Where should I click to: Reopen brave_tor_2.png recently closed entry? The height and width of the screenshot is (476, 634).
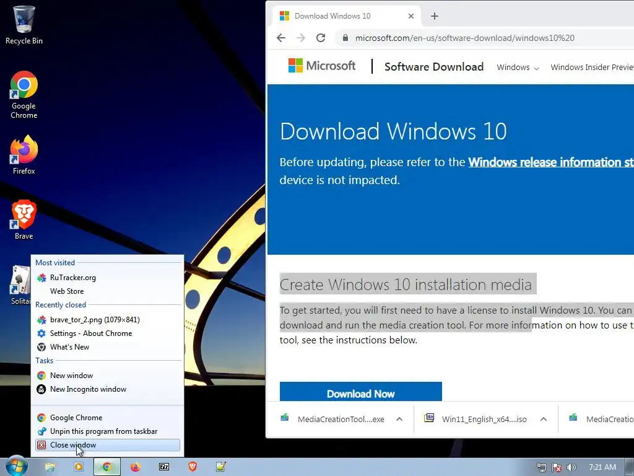(108, 320)
